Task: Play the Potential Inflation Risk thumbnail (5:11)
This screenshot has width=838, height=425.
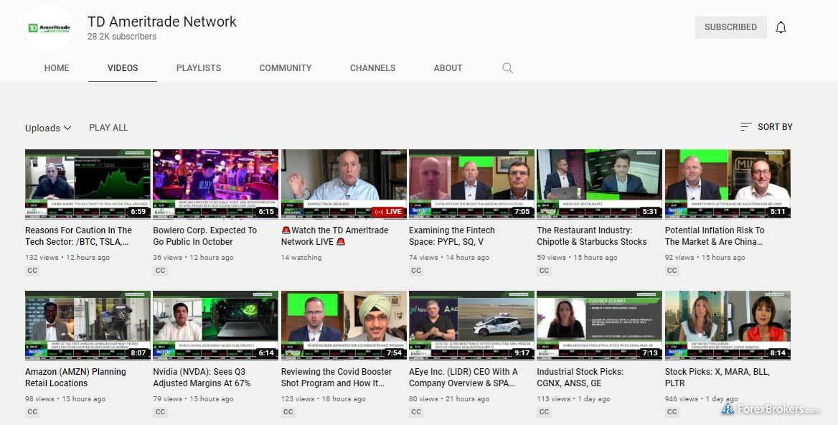Action: click(x=728, y=184)
